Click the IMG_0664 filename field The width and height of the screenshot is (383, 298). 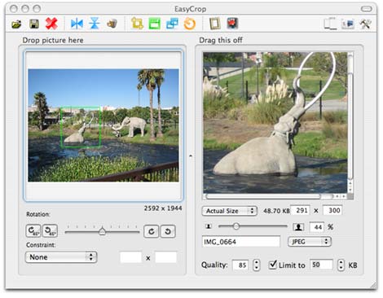pyautogui.click(x=241, y=242)
